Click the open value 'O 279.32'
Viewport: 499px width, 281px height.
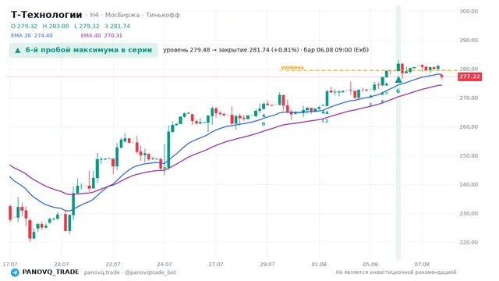[24, 26]
